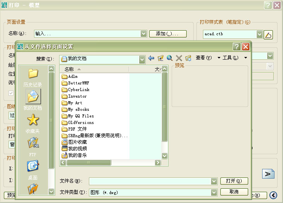This screenshot has width=283, height=203.
Task: Expand the page setup 名称 dropdown
Action: point(144,34)
